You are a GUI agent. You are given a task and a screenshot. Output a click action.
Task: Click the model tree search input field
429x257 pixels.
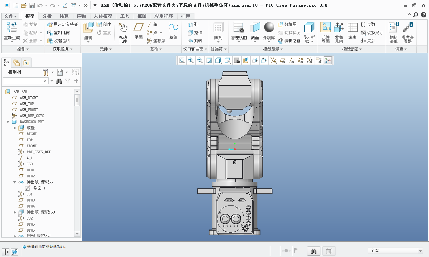[x=23, y=81]
